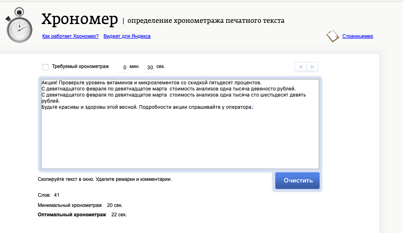Click inside the main text area
Viewport: 403px width, 233px height.
tap(180, 124)
